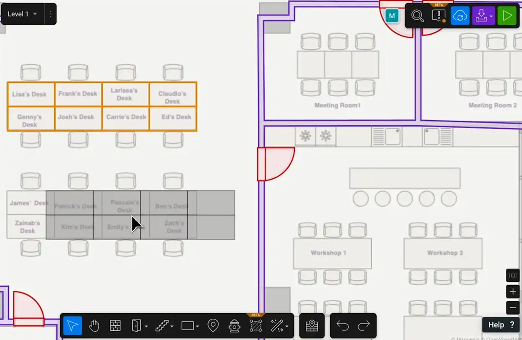This screenshot has width=522, height=340.
Task: Open the search magnifier icon
Action: pyautogui.click(x=417, y=16)
